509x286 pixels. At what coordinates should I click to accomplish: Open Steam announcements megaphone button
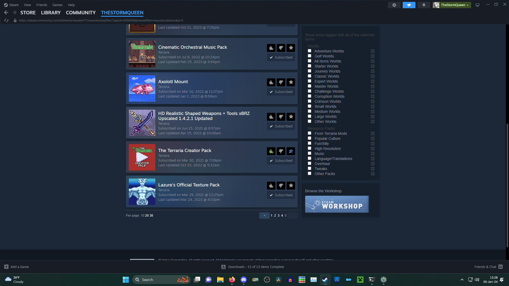point(409,5)
